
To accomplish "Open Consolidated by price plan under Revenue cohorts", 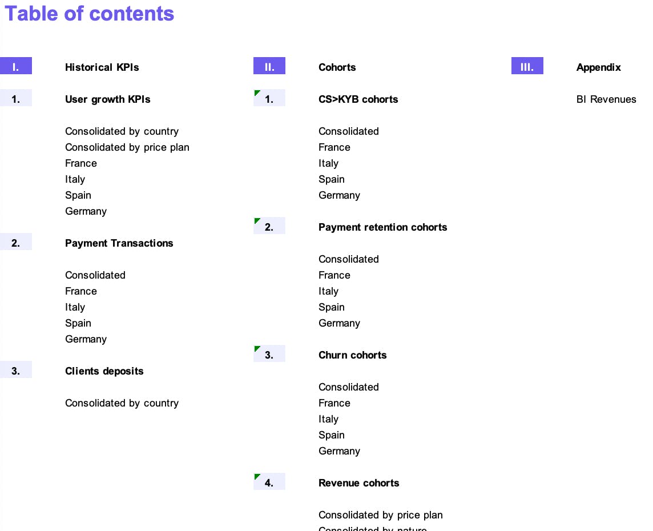I will (x=381, y=515).
